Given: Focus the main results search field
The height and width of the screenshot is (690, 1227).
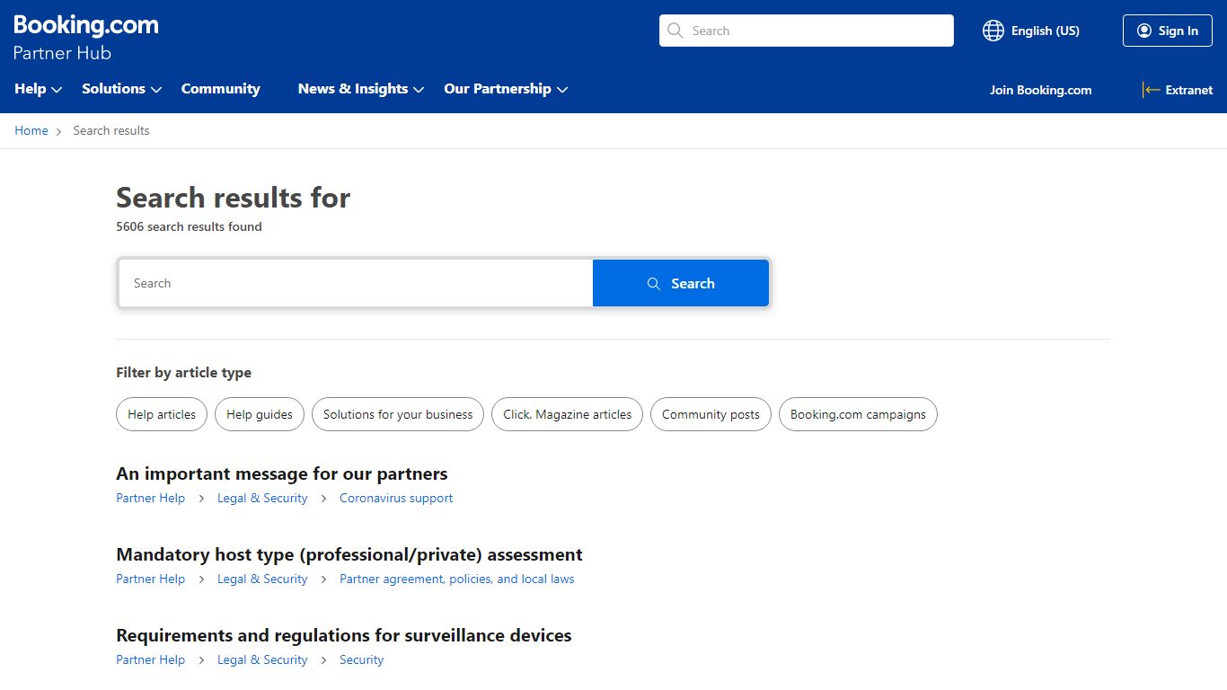Looking at the screenshot, I should tap(356, 283).
